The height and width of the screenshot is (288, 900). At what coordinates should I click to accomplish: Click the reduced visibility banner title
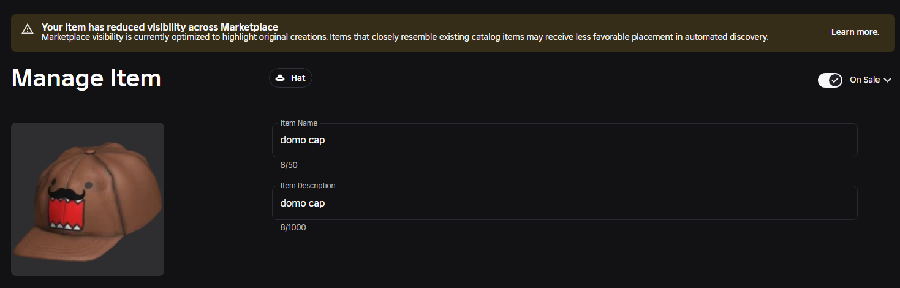[160, 27]
